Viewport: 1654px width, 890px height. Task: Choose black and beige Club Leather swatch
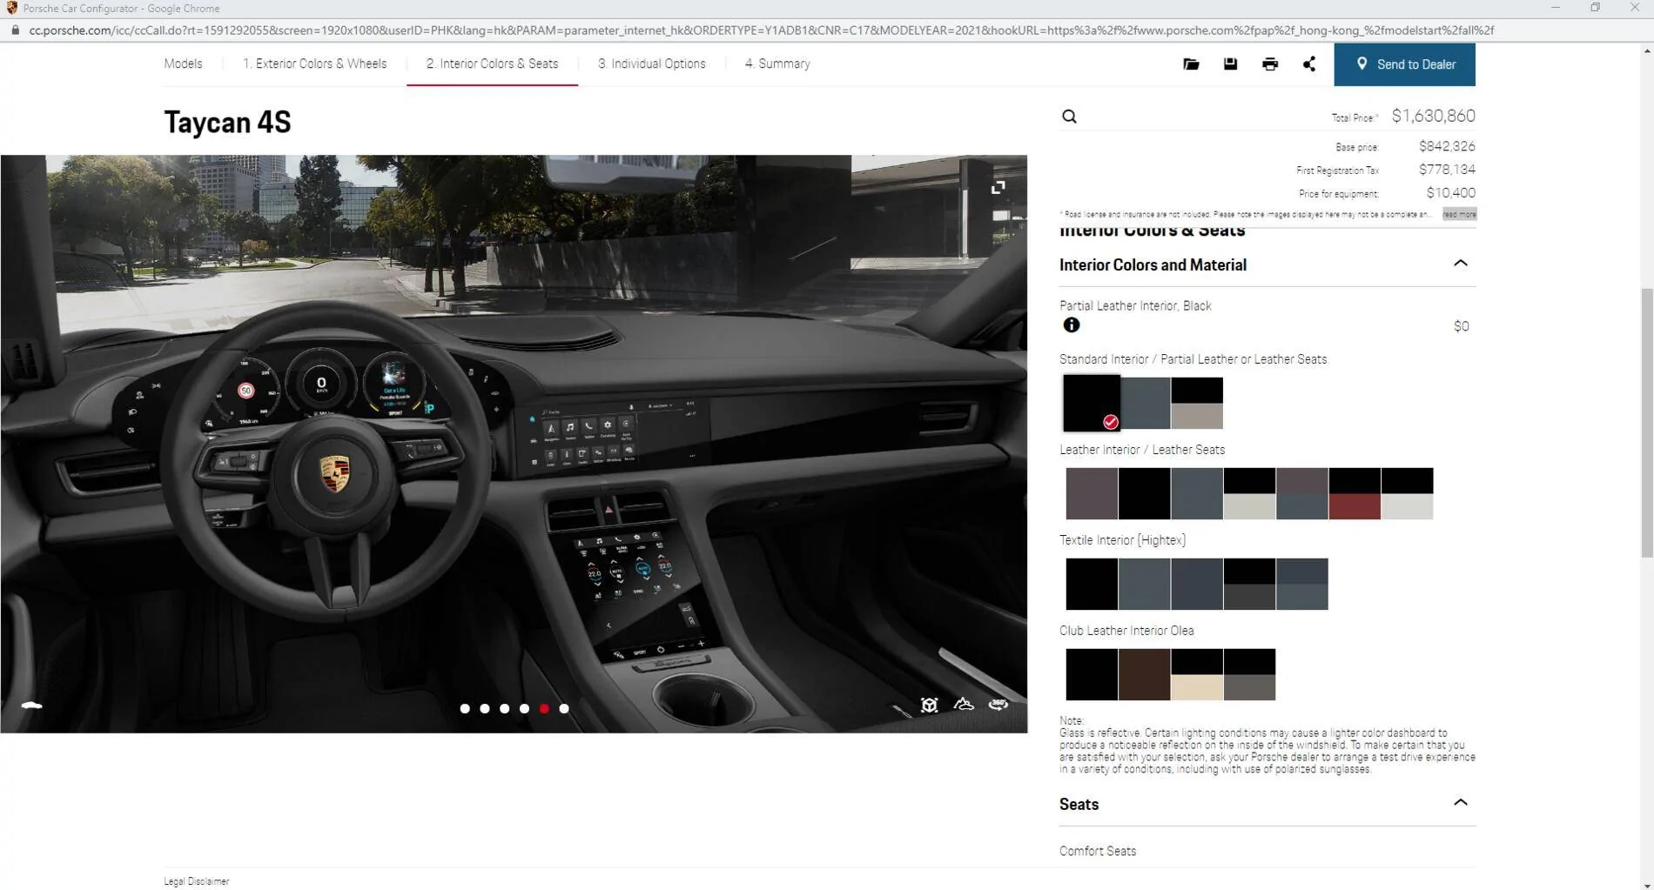pyautogui.click(x=1197, y=674)
